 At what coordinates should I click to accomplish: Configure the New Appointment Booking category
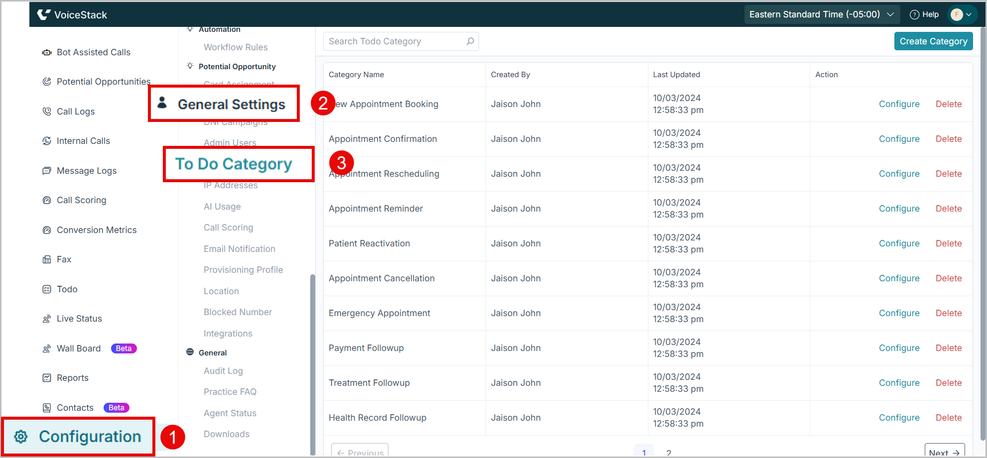(x=899, y=104)
